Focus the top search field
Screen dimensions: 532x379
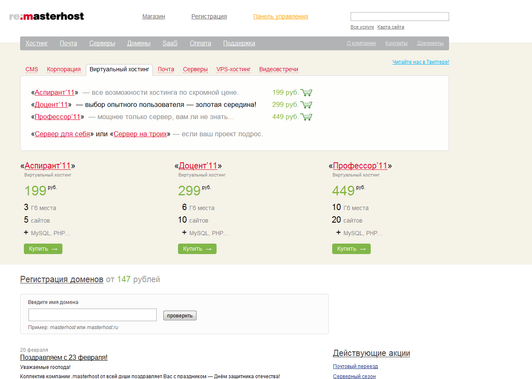400,17
